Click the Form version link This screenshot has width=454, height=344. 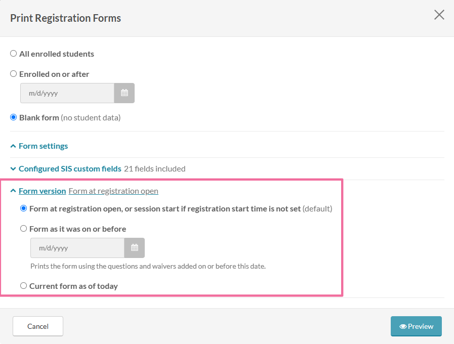(x=43, y=191)
